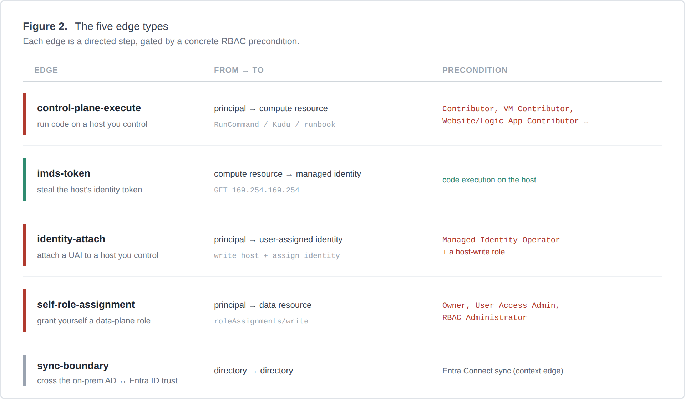Click "Contributor, VM Contributor," precondition line

tap(508, 109)
